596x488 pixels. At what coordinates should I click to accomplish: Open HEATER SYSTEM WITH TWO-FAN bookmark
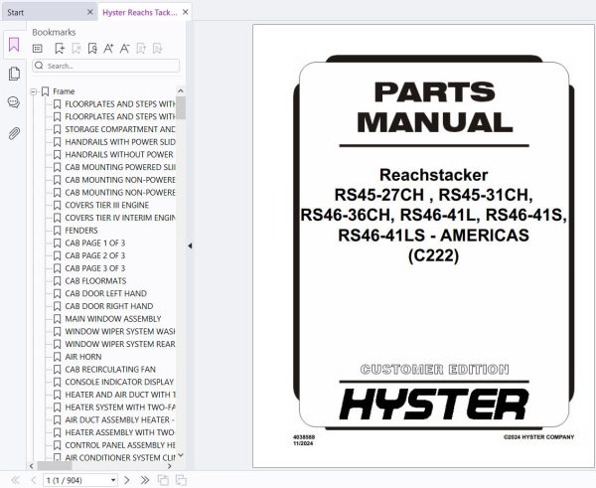(120, 407)
